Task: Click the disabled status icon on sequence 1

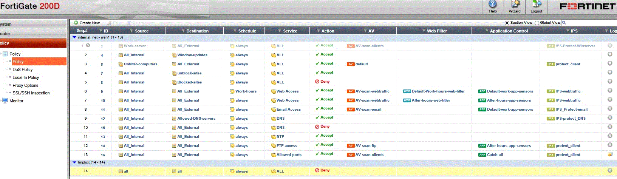Action: [x=88, y=45]
